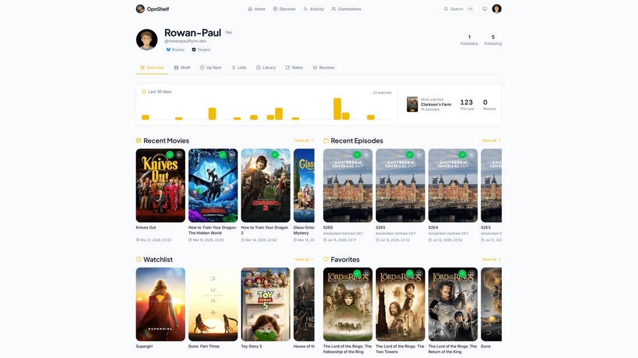
Task: Expand Recent Episodes with View all
Action: (491, 140)
